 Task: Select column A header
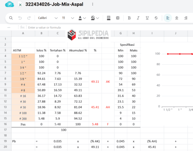click(23, 33)
